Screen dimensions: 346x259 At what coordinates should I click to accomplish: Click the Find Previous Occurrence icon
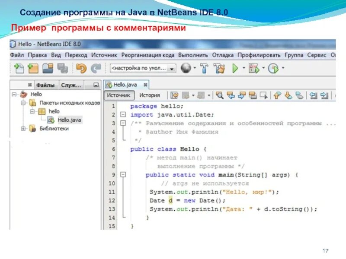pos(231,95)
